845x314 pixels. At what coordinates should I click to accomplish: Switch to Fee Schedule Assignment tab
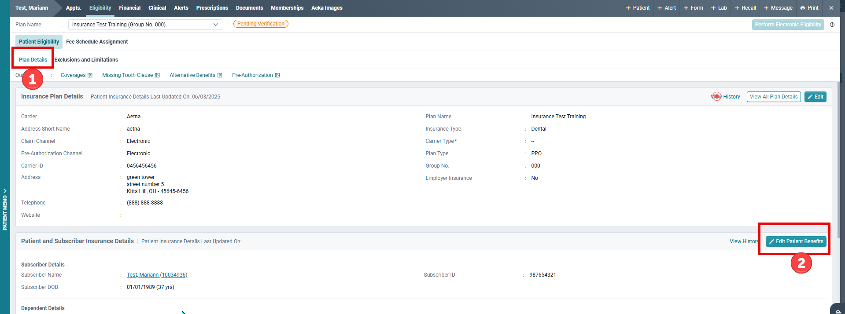(x=97, y=42)
